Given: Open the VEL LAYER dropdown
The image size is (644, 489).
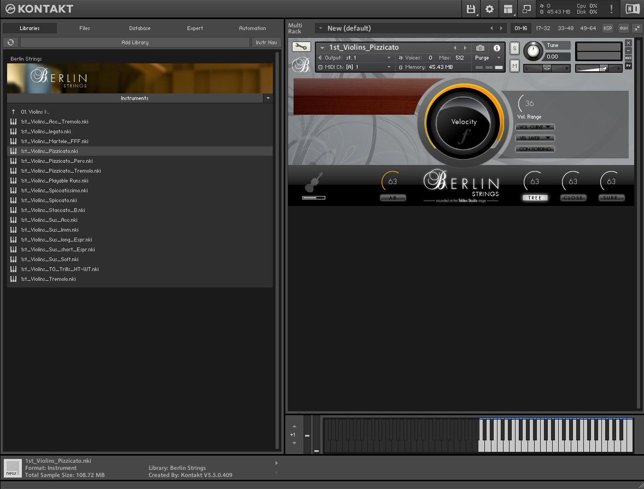Looking at the screenshot, I should pos(535,138).
